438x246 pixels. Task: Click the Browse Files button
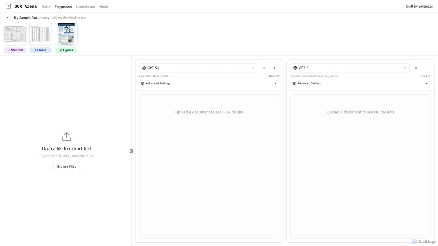(x=66, y=166)
